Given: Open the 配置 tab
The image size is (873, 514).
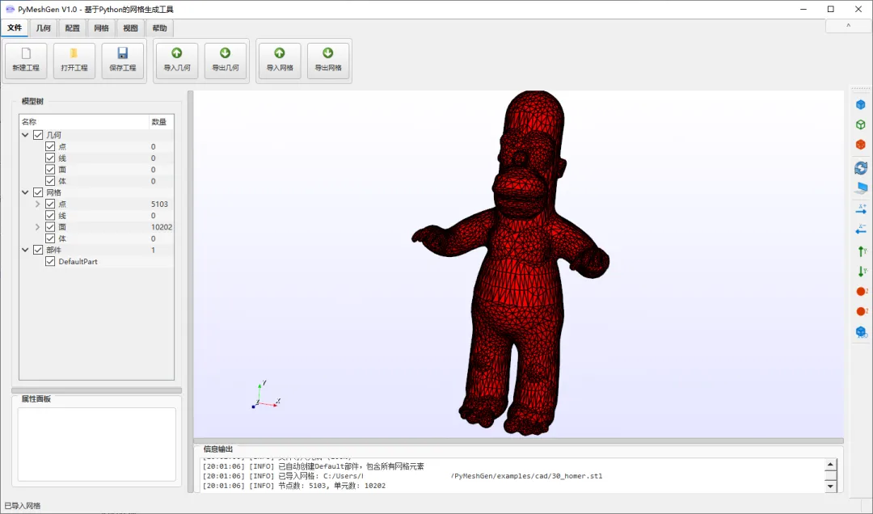Looking at the screenshot, I should 73,28.
